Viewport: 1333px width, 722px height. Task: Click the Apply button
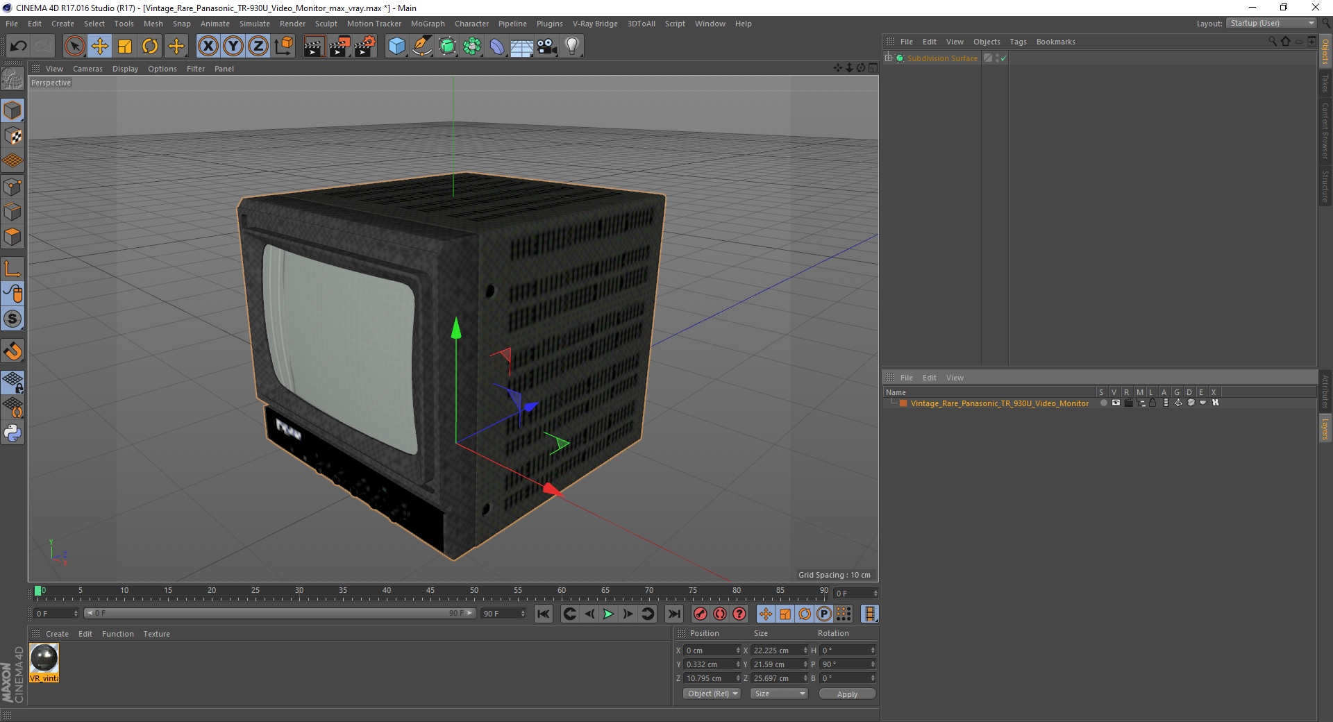tap(847, 694)
